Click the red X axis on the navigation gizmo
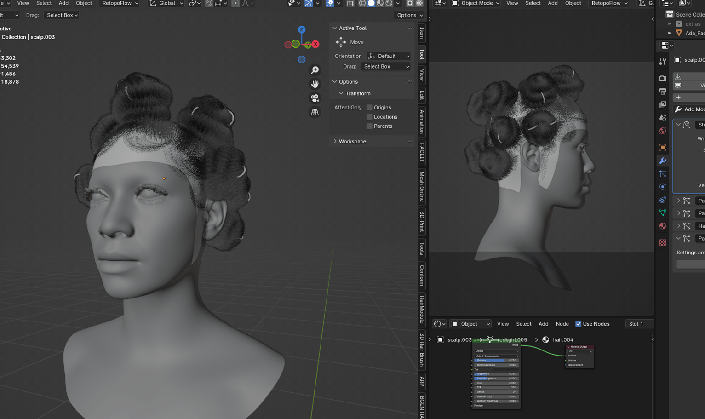Viewport: 705px width, 419px height. [315, 44]
